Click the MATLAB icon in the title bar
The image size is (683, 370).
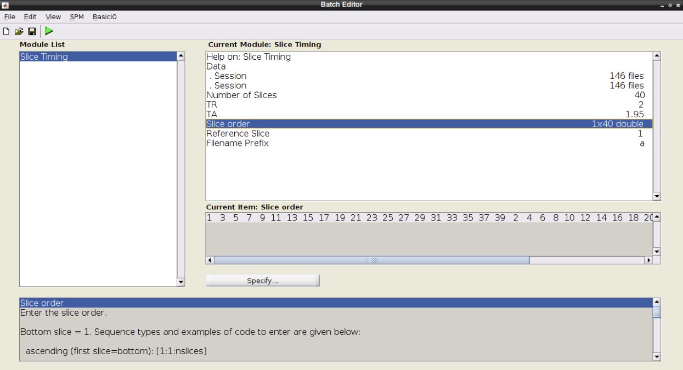pyautogui.click(x=5, y=4)
